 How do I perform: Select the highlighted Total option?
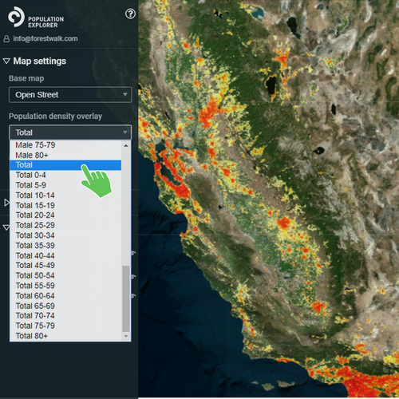pos(65,165)
